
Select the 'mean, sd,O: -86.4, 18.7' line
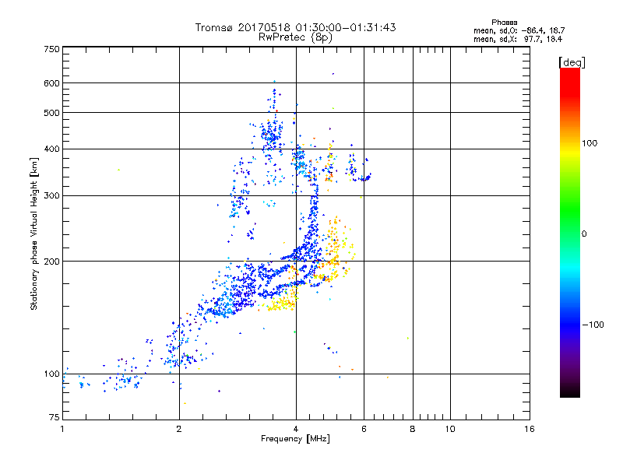tap(519, 30)
